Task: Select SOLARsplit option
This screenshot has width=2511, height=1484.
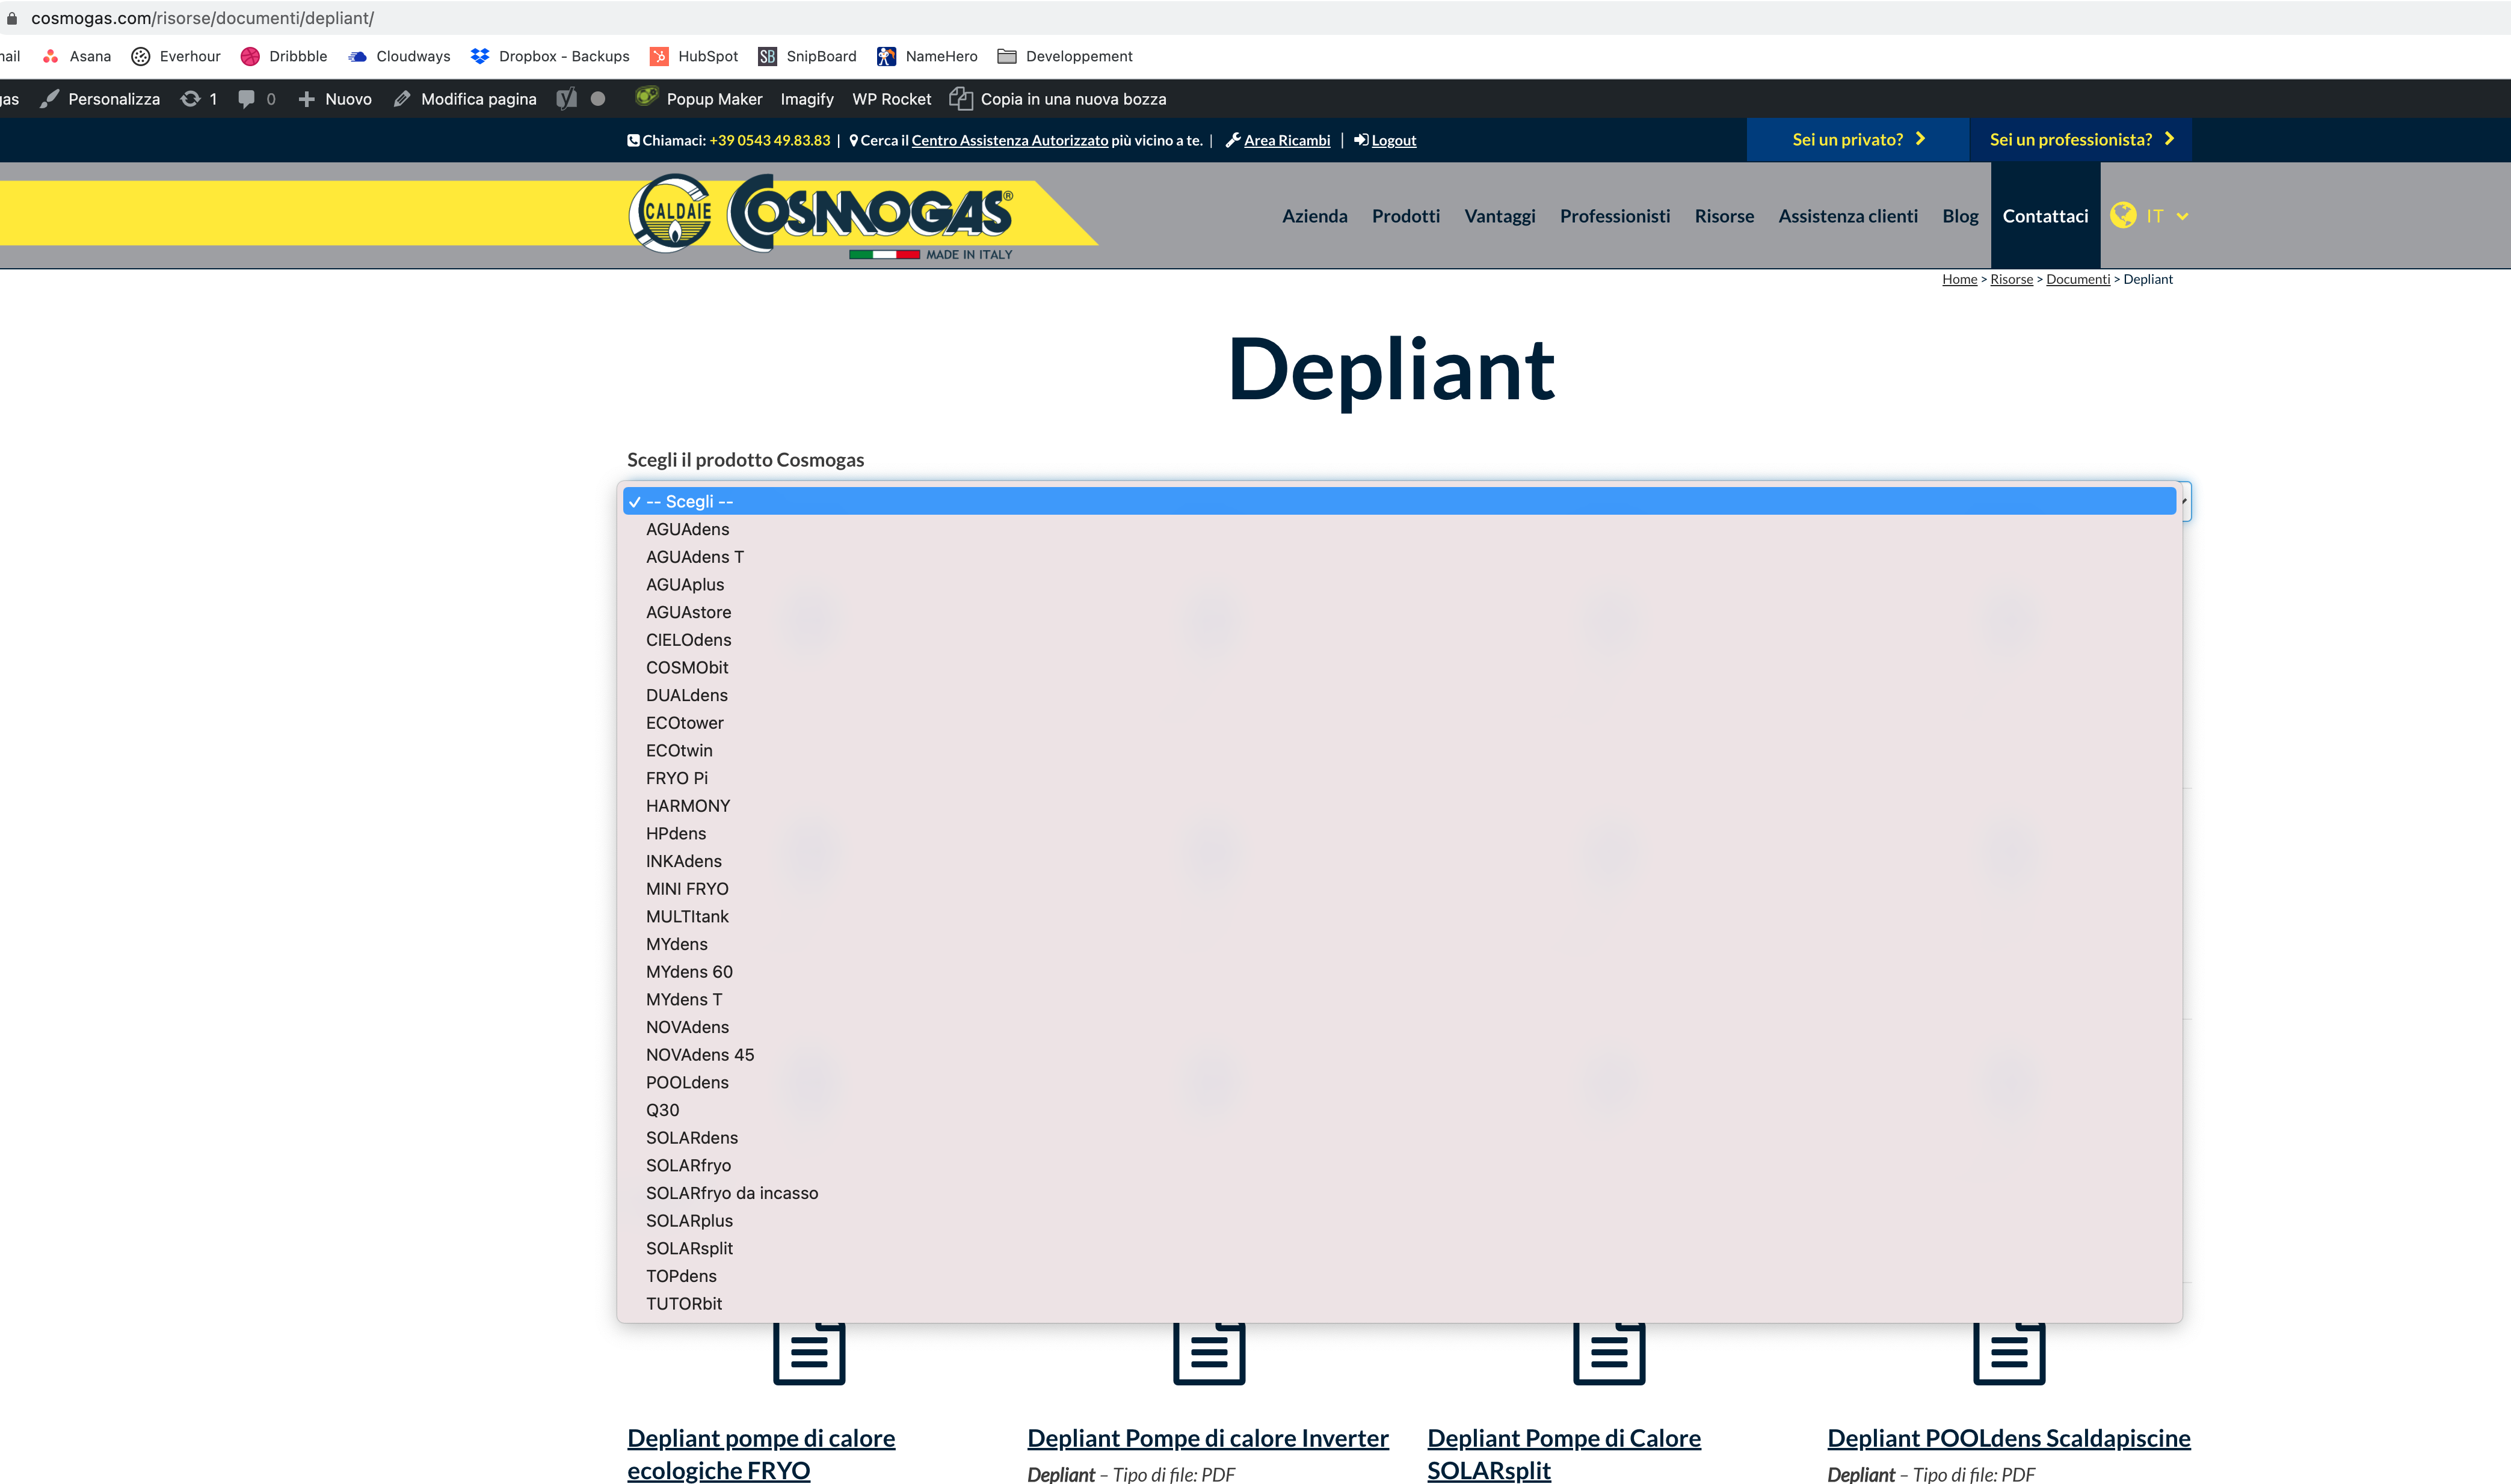Action: coord(1399,1248)
